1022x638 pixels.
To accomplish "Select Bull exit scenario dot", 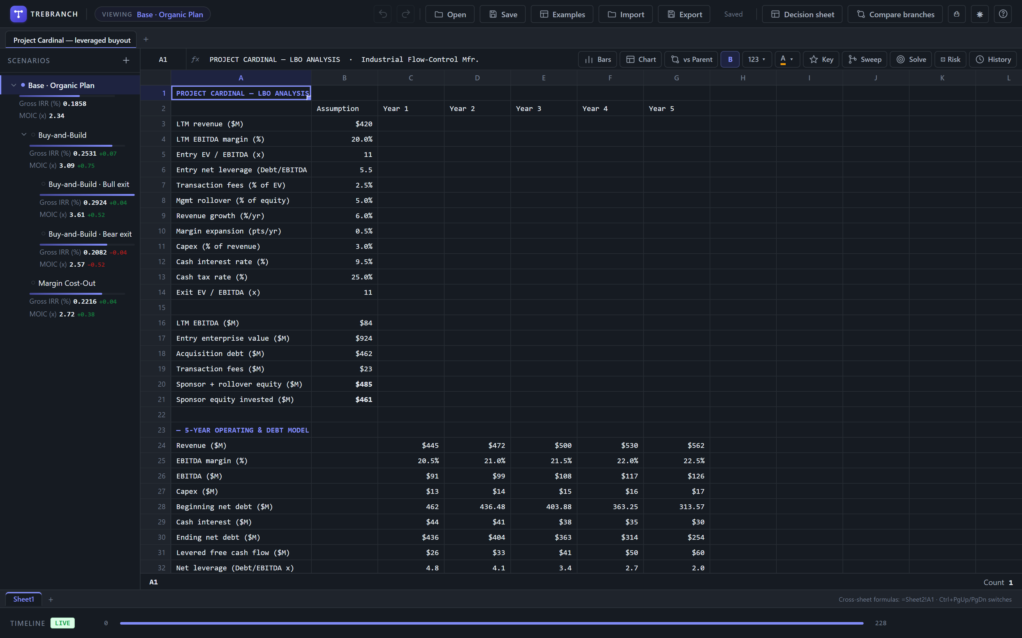I will tap(43, 184).
